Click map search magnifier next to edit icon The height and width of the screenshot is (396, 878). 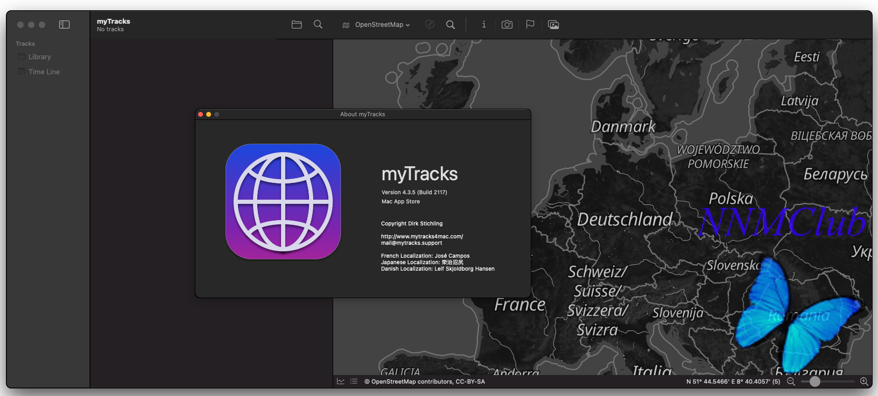[451, 25]
